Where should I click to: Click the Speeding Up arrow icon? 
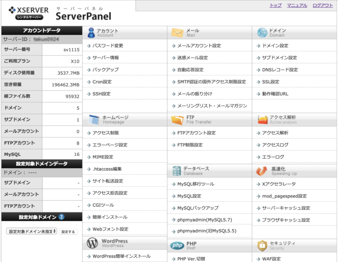262,170
